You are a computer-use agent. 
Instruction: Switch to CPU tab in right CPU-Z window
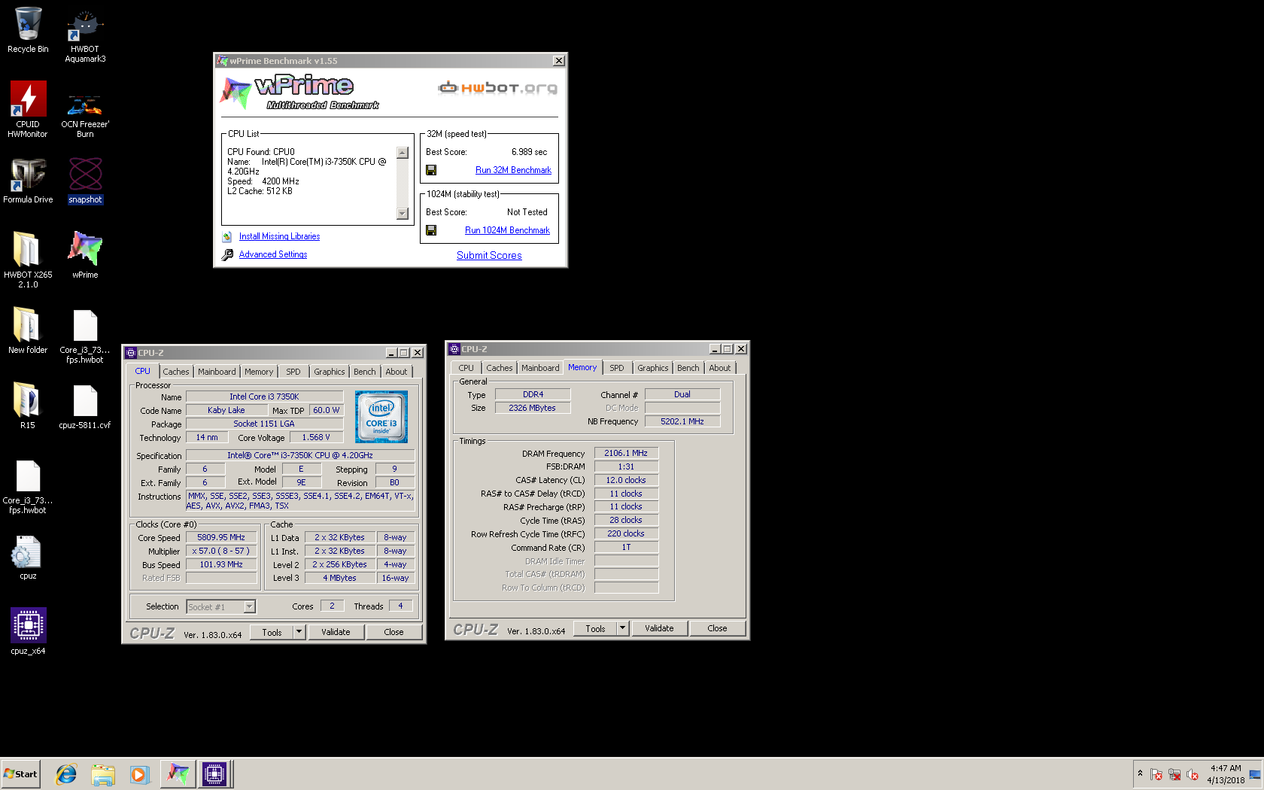466,368
